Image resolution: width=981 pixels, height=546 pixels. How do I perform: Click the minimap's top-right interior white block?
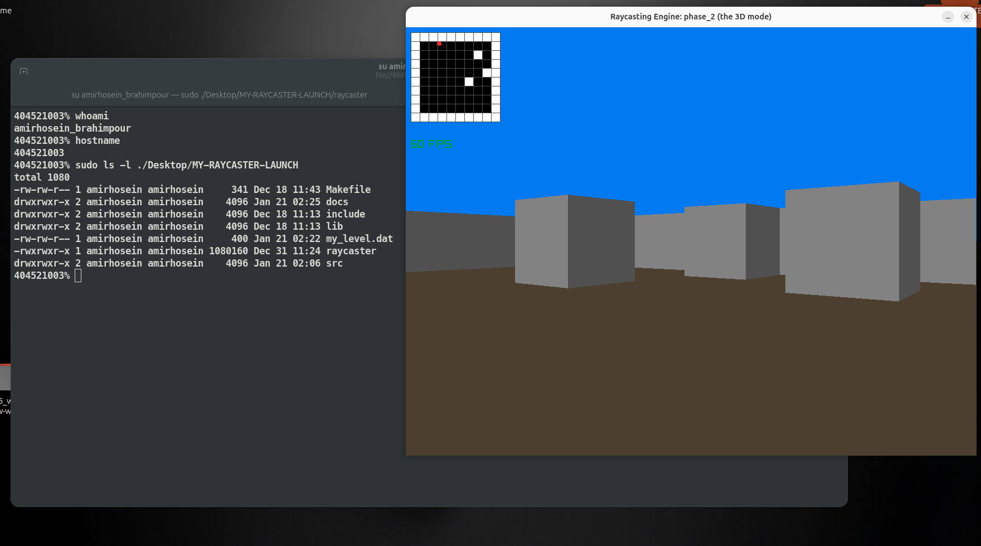(x=478, y=55)
